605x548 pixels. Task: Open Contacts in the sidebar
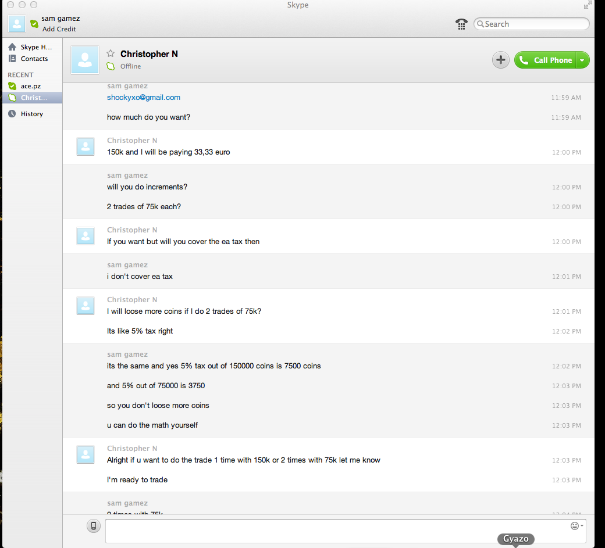(34, 59)
